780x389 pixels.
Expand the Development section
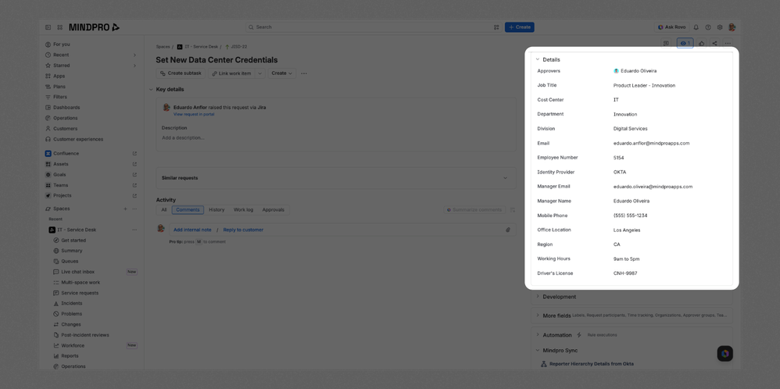[x=538, y=297]
